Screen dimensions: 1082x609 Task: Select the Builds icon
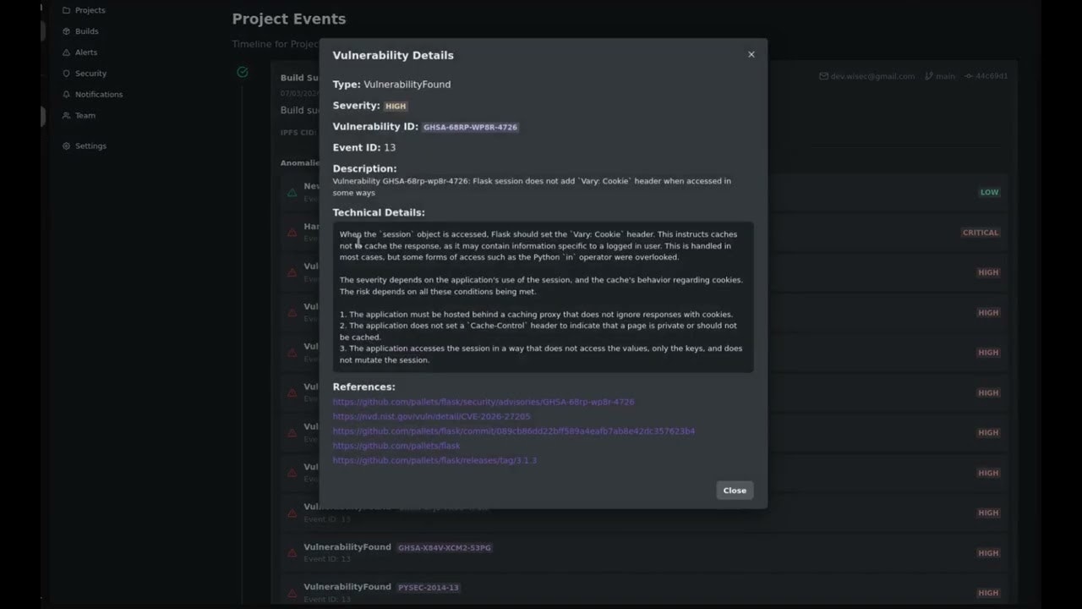pos(66,30)
